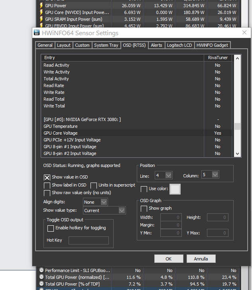Click lightning icon beside GPU SRAM Input Power
Viewport: 252px width, 290px height.
[x=41, y=19]
